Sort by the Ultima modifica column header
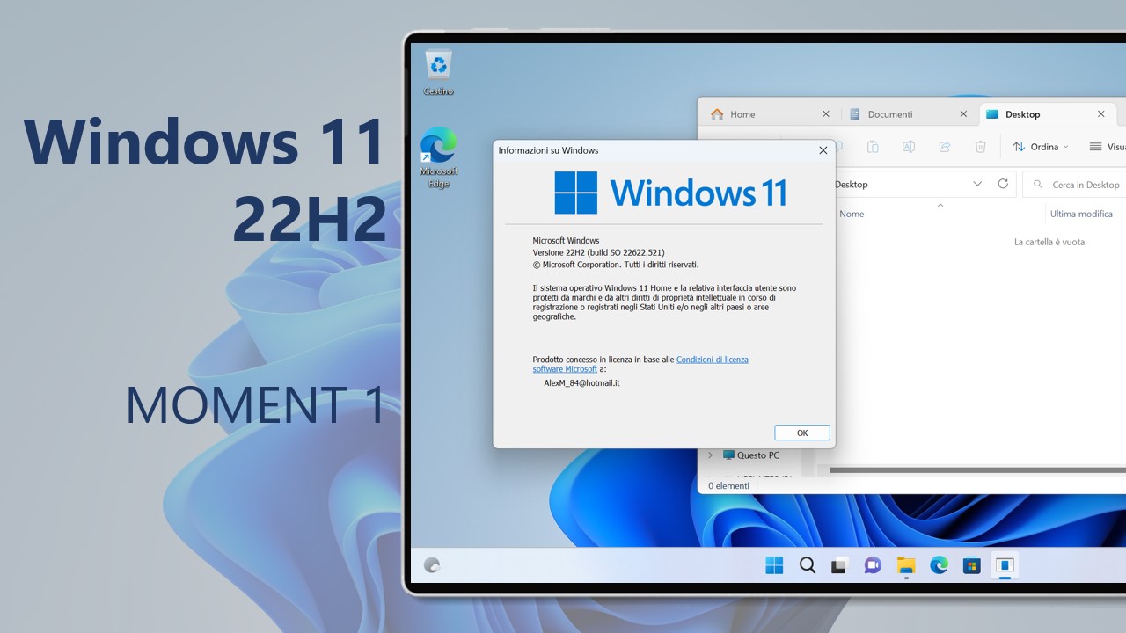The image size is (1126, 633). (x=1081, y=214)
